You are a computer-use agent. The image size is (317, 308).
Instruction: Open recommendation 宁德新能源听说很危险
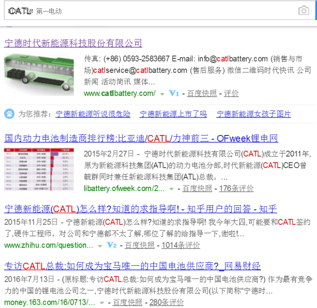tap(93, 114)
